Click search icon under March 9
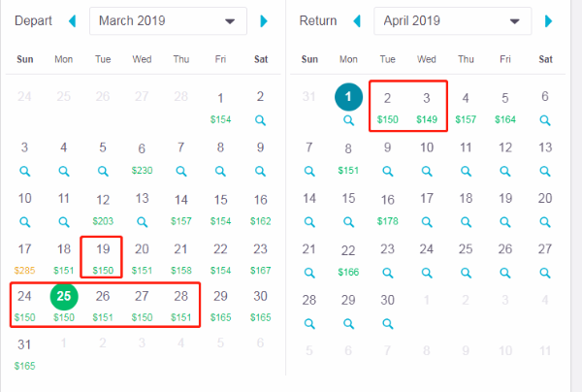Image resolution: width=582 pixels, height=392 pixels. point(260,171)
